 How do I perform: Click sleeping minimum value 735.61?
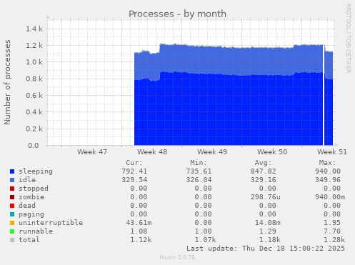(x=199, y=171)
